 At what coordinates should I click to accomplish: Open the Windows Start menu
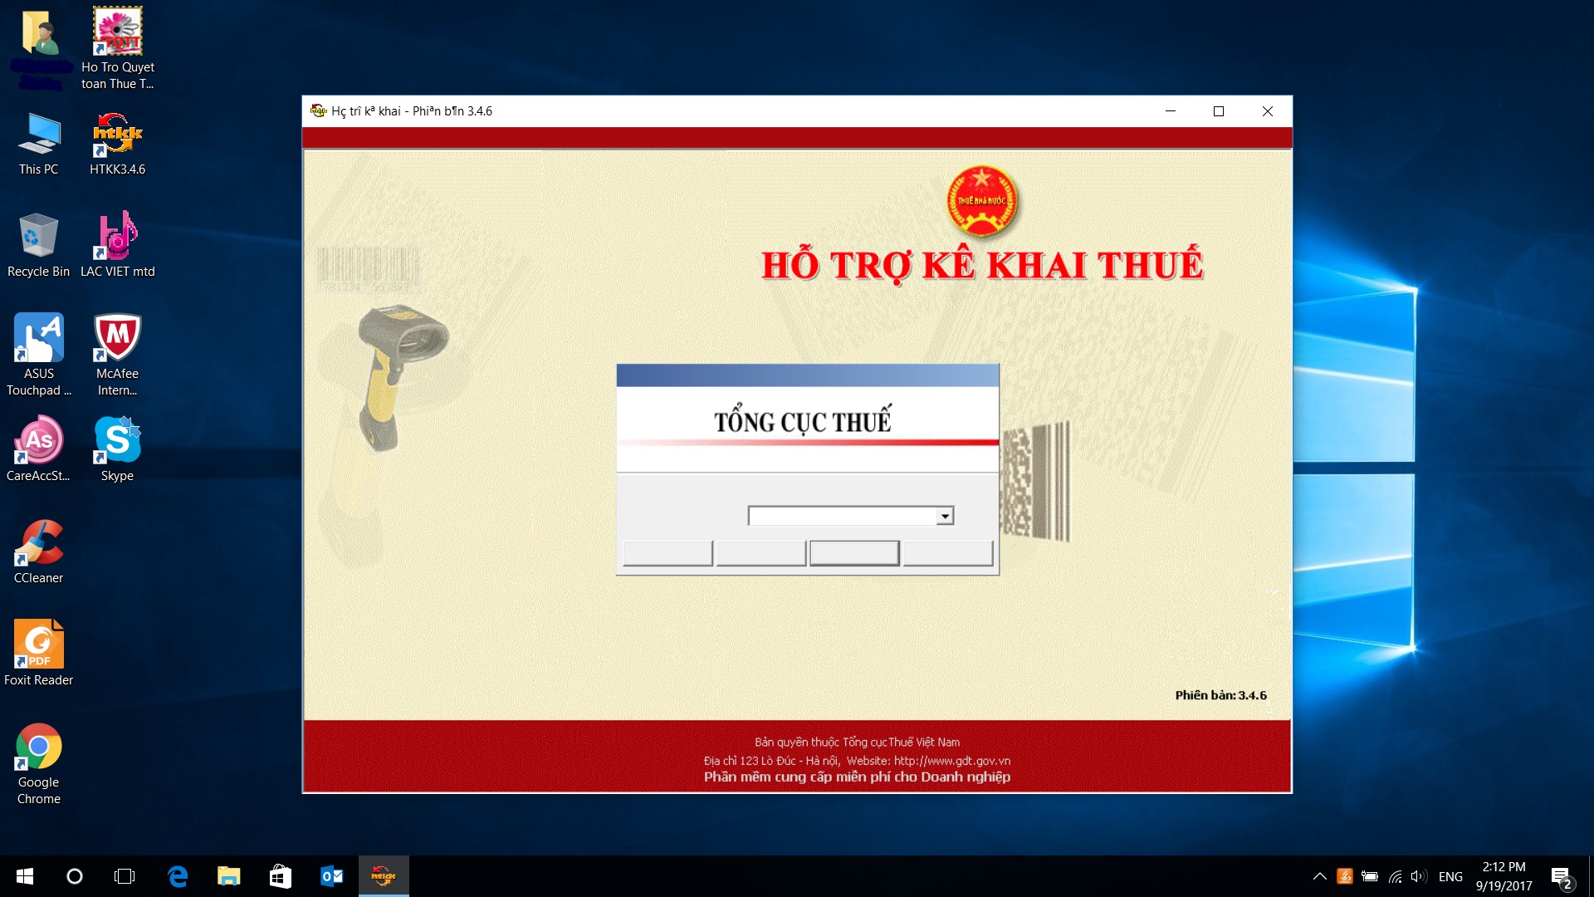[25, 876]
